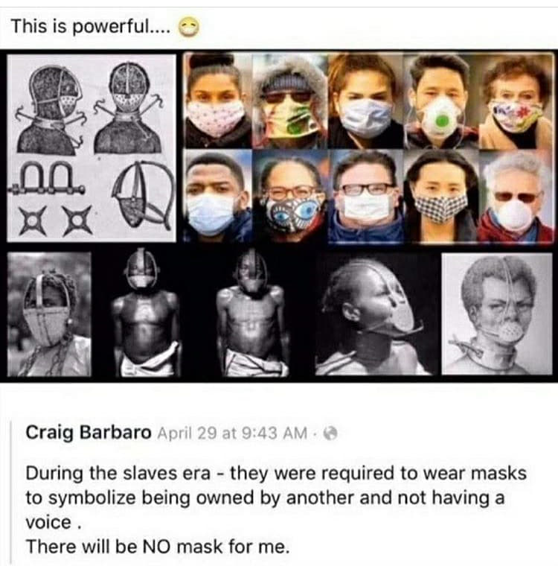Click the "This is powerful...." caption text
Image resolution: width=558 pixels, height=566 pixels.
(91, 27)
